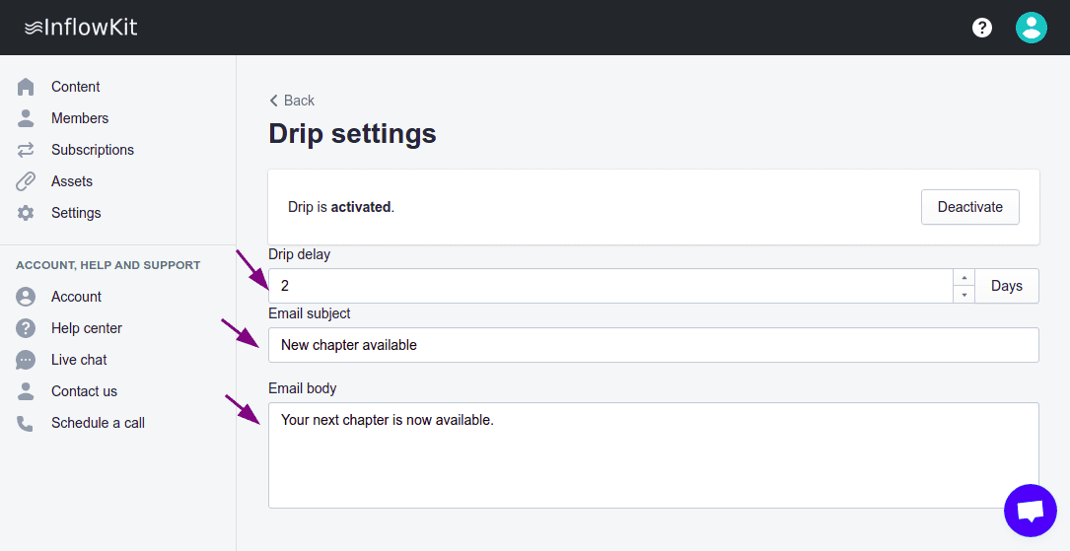Click the Settings gear icon

point(26,213)
